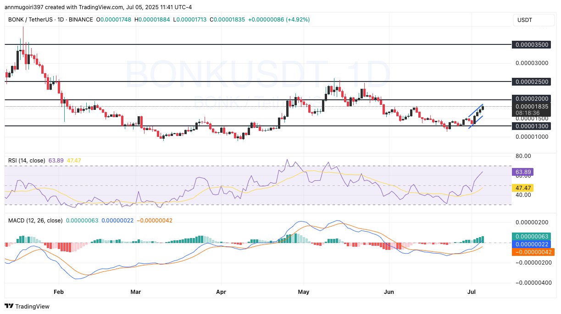This screenshot has height=314, width=561.
Task: Click the Mar label on time axis
Action: click(x=135, y=291)
